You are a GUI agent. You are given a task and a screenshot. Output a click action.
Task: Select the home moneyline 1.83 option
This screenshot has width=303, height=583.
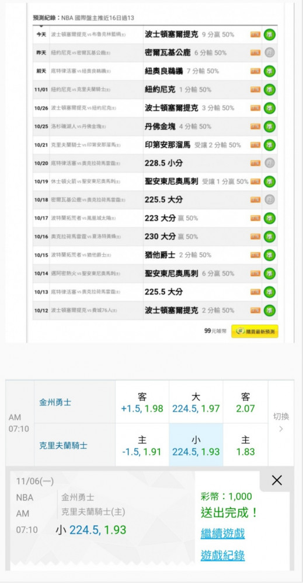click(245, 445)
